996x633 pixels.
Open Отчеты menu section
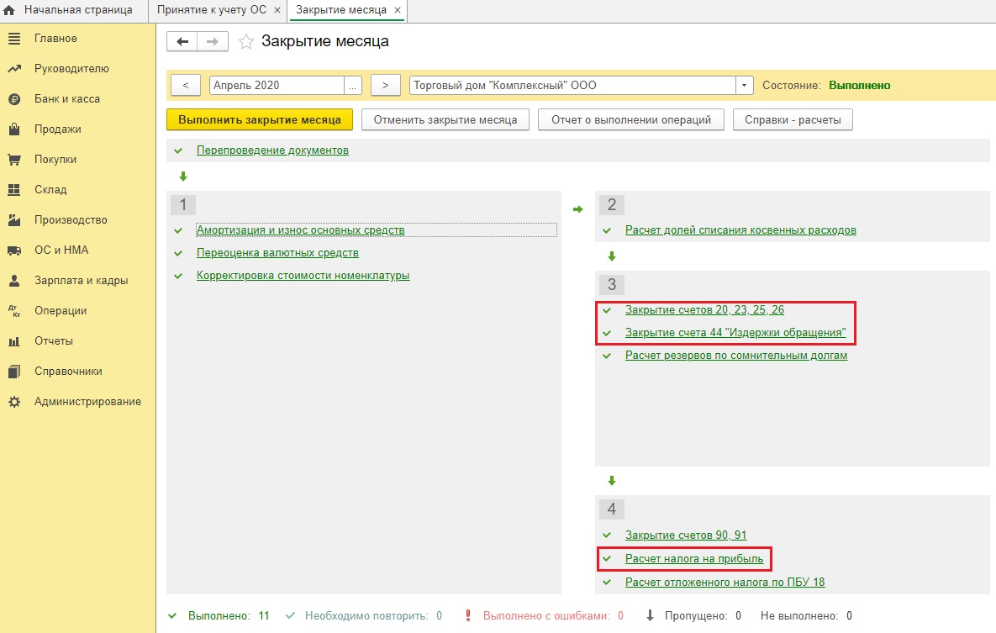[x=54, y=341]
